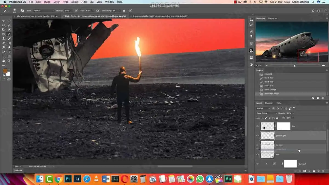Hide the fire layer
The width and height of the screenshot is (329, 185).
click(x=257, y=126)
